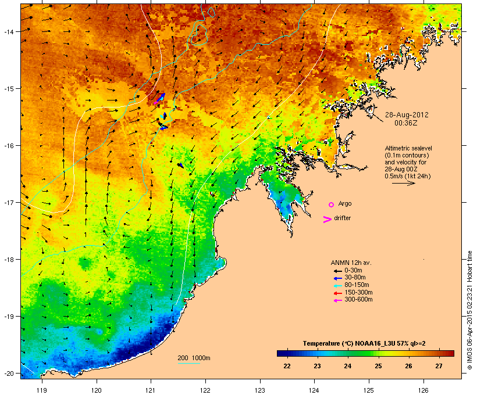Click the blue 30-80m legend arrow
This screenshot has width=477, height=395.
pos(337,278)
